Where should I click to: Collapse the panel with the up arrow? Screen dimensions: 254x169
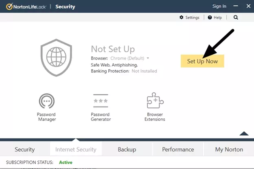point(243,133)
